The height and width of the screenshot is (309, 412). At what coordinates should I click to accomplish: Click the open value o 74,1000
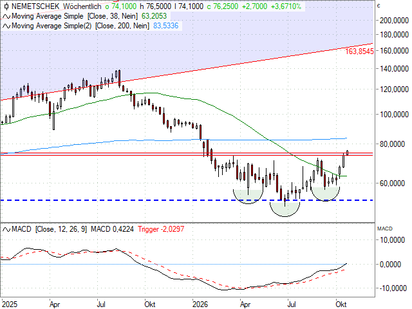(x=120, y=6)
